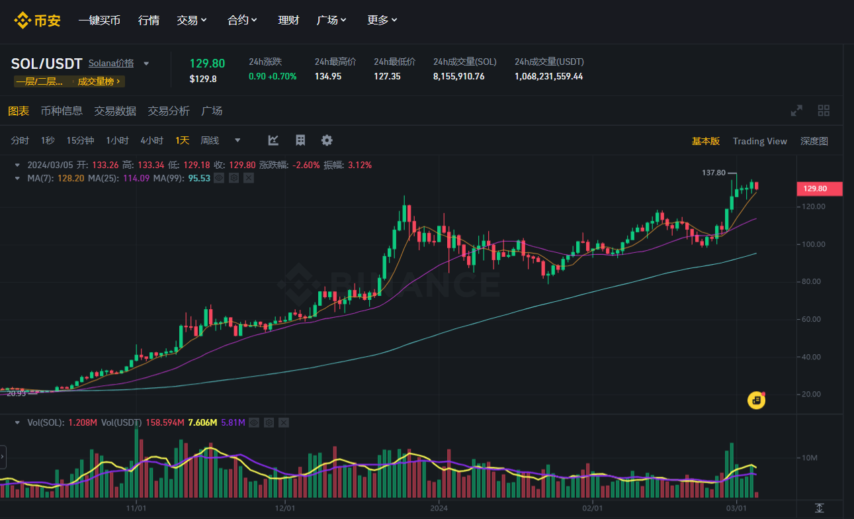
Task: Go to 行情 markets page
Action: (x=149, y=20)
